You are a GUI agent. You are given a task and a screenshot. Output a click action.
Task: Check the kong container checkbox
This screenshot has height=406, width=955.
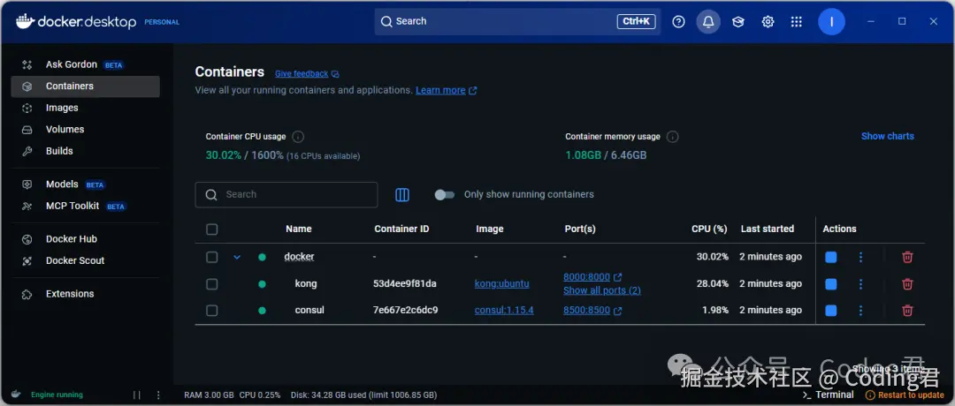point(212,284)
